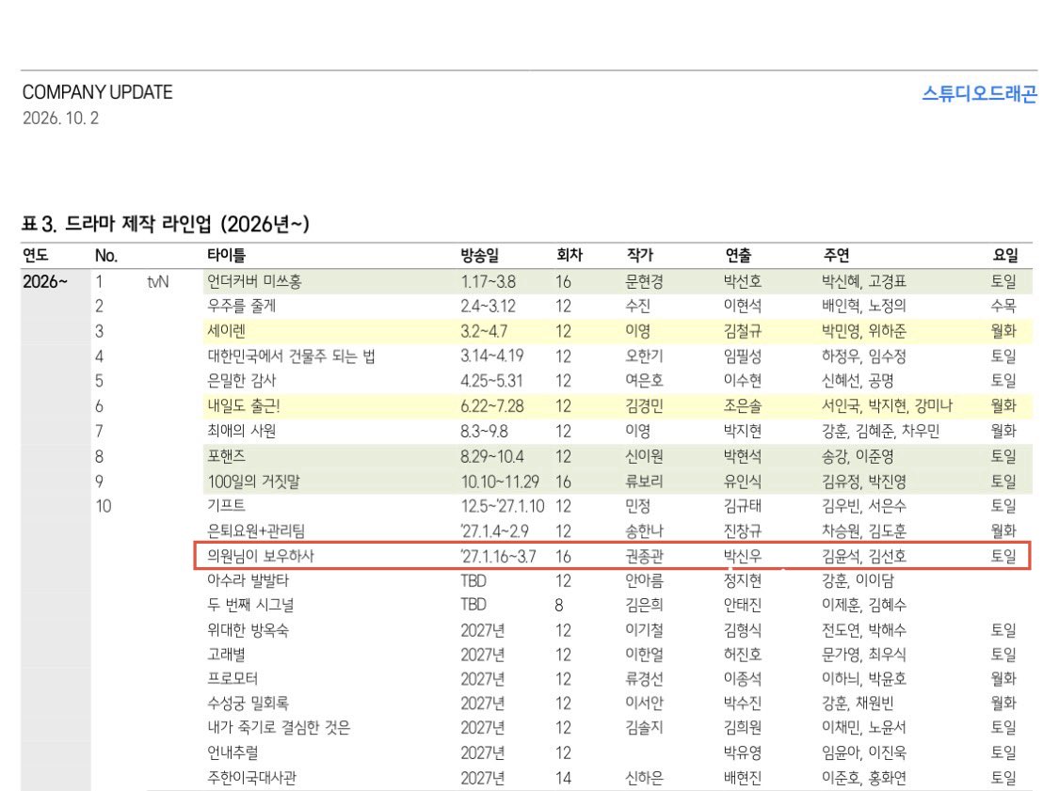Click cast cell 김윤석, 김선호
The image size is (1059, 791).
pos(864,556)
